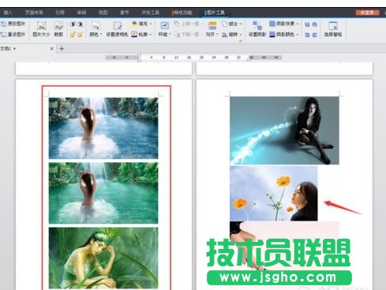
Task: Select the 裁剪 crop tool
Action: tap(58, 29)
